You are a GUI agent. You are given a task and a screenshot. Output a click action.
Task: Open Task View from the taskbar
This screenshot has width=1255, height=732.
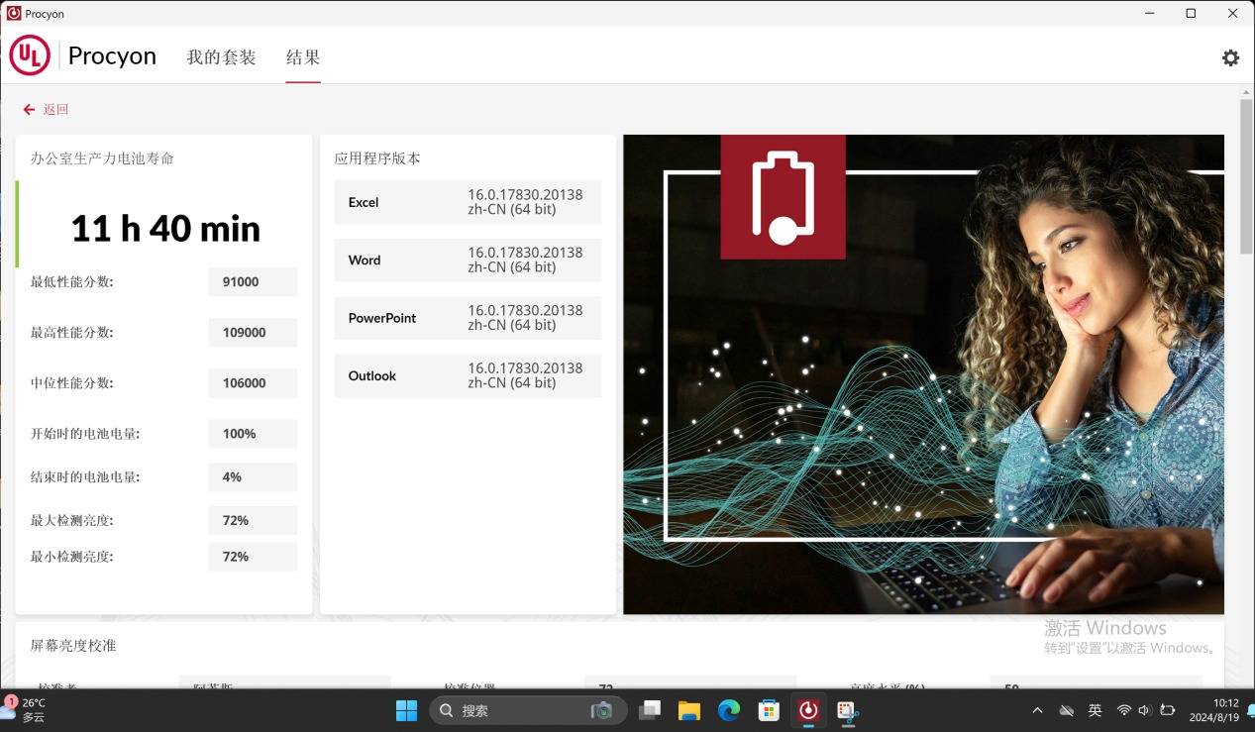(650, 710)
